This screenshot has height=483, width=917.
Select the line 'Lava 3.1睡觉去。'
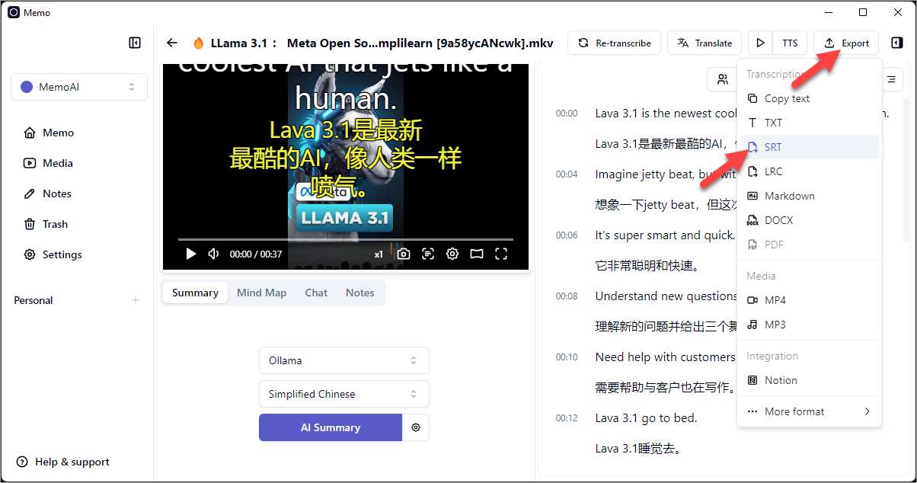pyautogui.click(x=637, y=449)
